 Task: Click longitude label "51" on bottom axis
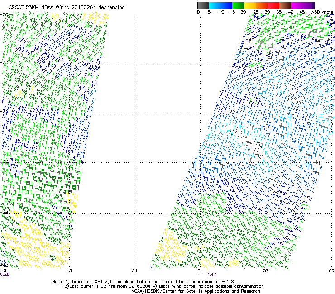click(x=134, y=271)
